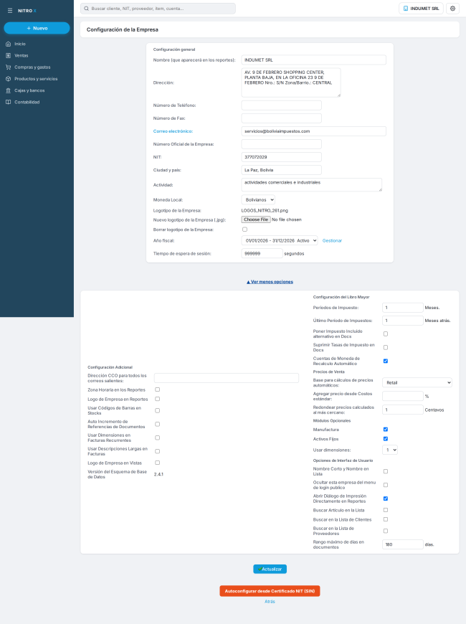
Task: Uncheck Abrir Diálogo de Impresión Directamente
Action: click(x=386, y=498)
